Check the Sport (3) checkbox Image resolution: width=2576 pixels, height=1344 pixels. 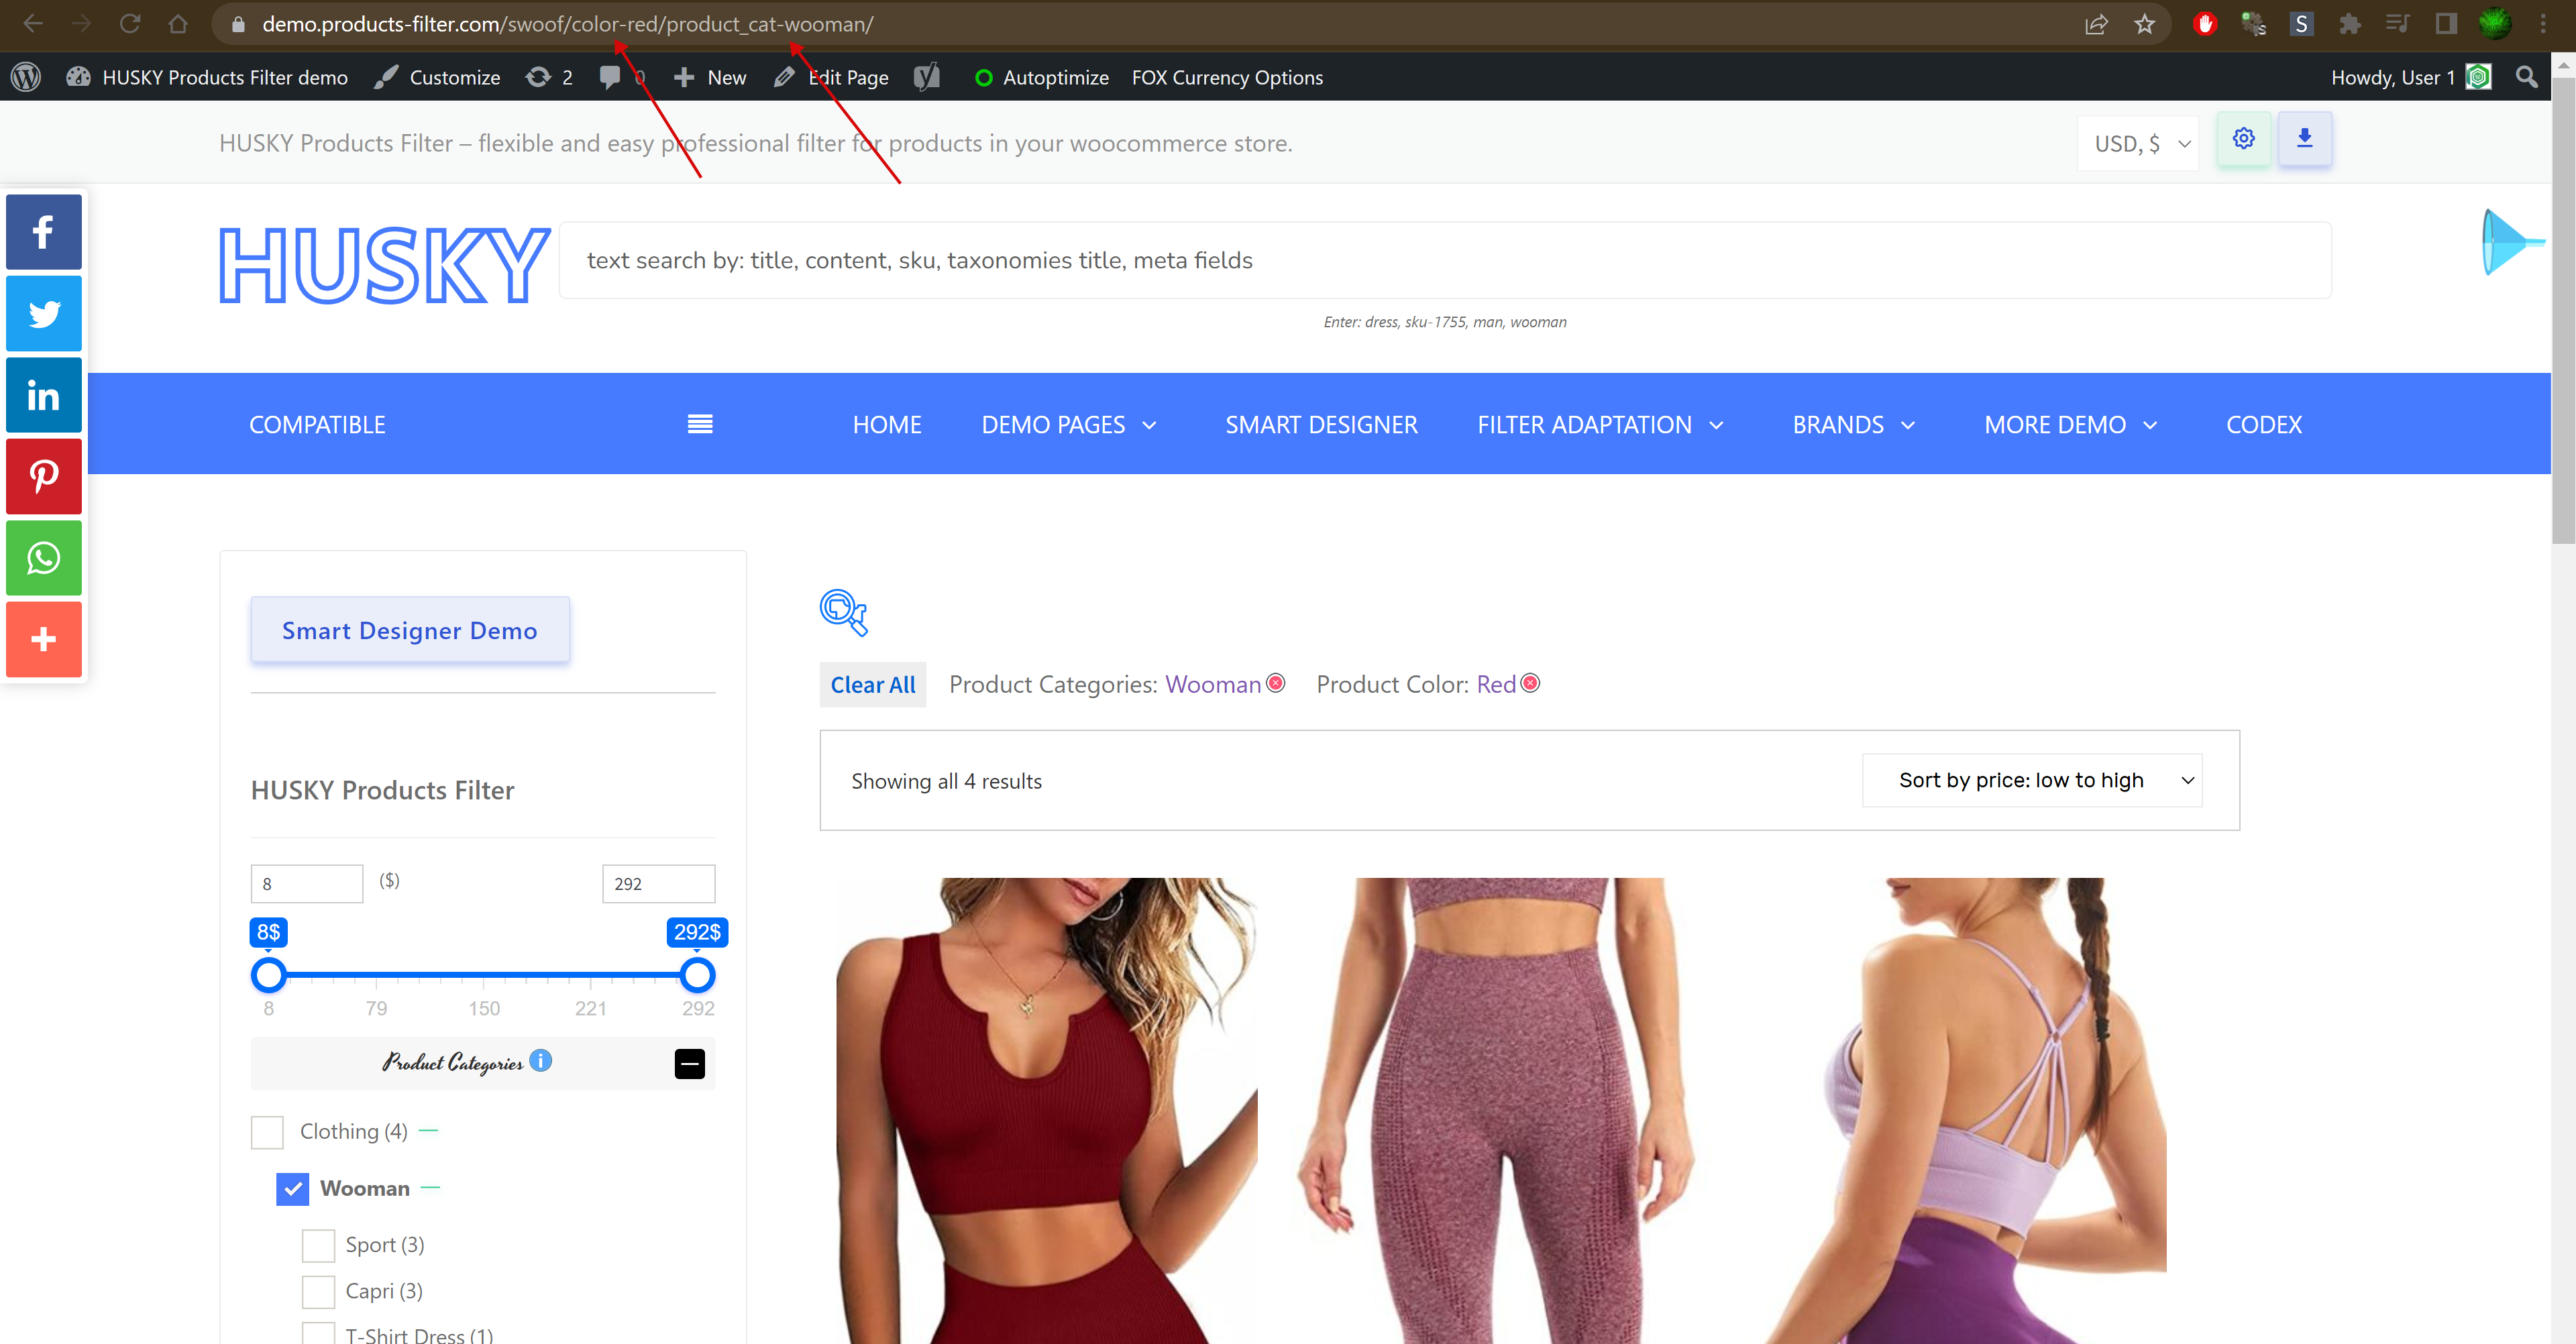318,1245
